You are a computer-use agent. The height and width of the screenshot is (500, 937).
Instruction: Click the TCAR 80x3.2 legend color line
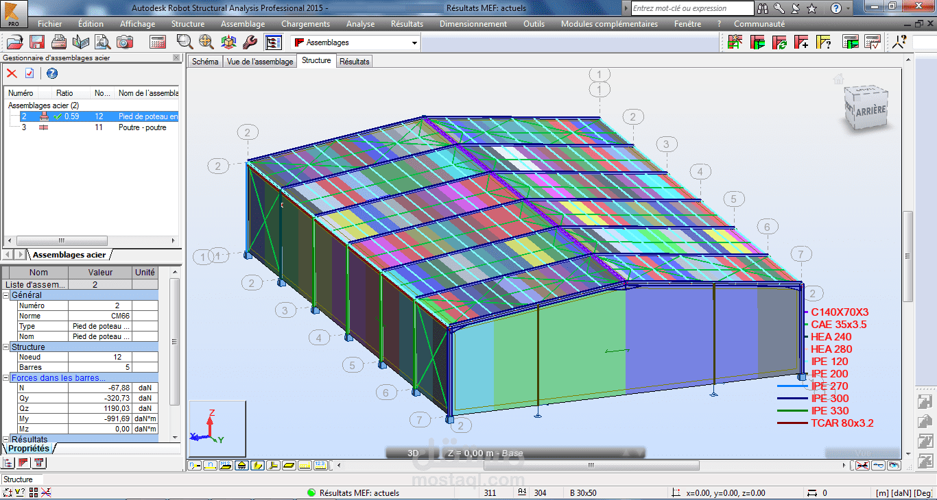pyautogui.click(x=792, y=423)
